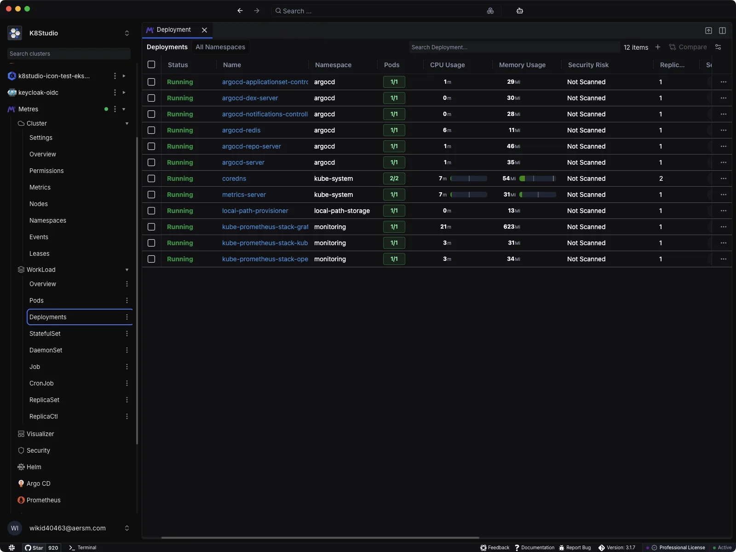Image resolution: width=736 pixels, height=552 pixels.
Task: Click coredns memory usage bar
Action: 538,178
